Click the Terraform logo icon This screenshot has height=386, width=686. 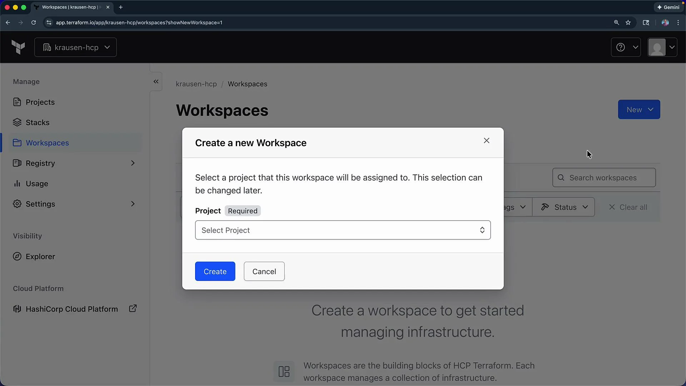(x=18, y=47)
